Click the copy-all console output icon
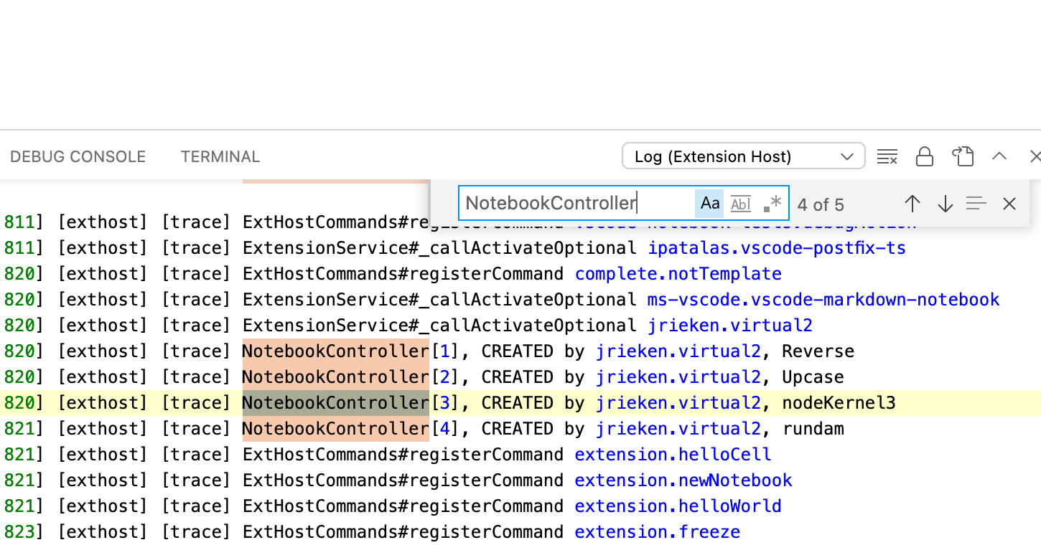The height and width of the screenshot is (545, 1041). coord(963,156)
